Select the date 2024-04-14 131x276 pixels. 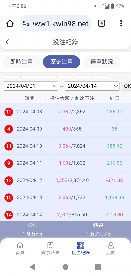click(x=30, y=215)
